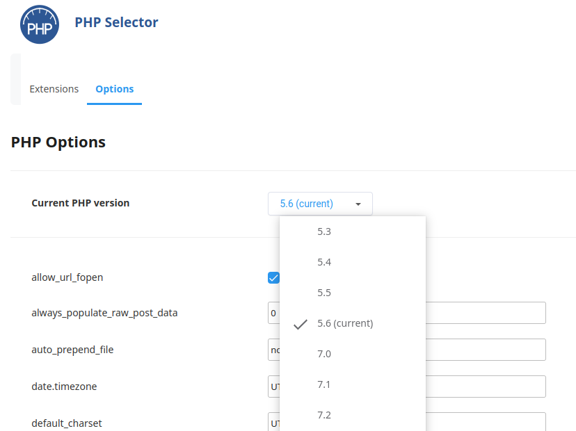
Task: Switch PHP version to 7.2
Action: (x=324, y=415)
